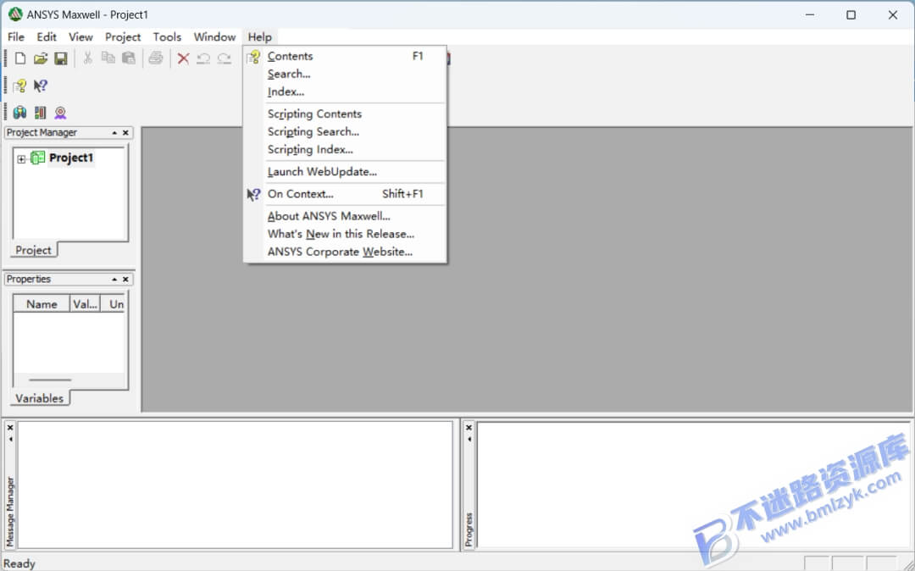This screenshot has height=571, width=915.
Task: Click the Copy toolbar icon
Action: [x=108, y=58]
